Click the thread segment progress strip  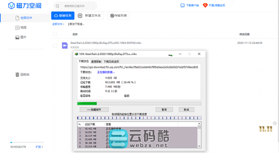pos(139,118)
